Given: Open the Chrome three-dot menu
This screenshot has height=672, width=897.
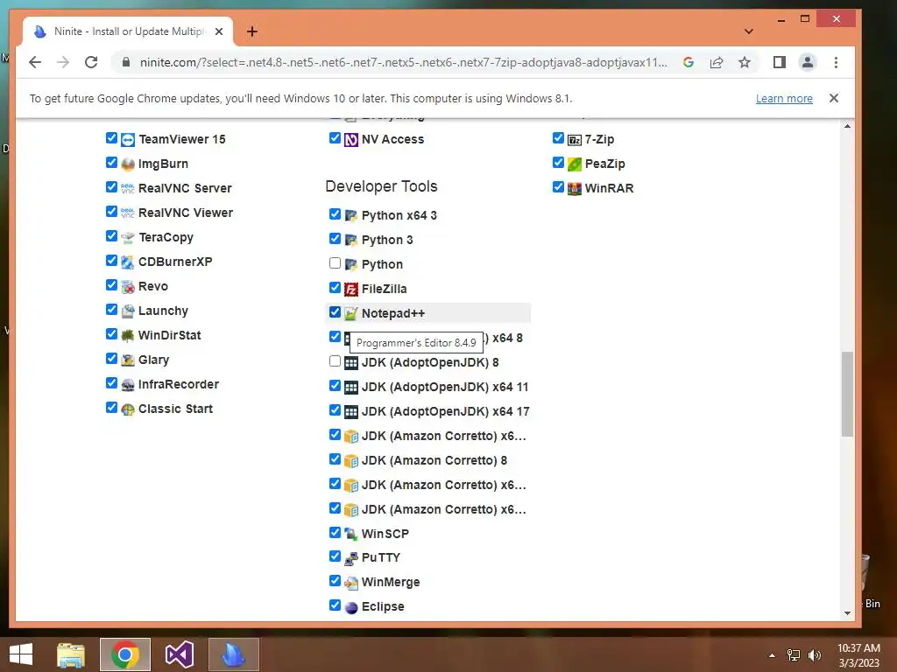Looking at the screenshot, I should click(x=836, y=62).
